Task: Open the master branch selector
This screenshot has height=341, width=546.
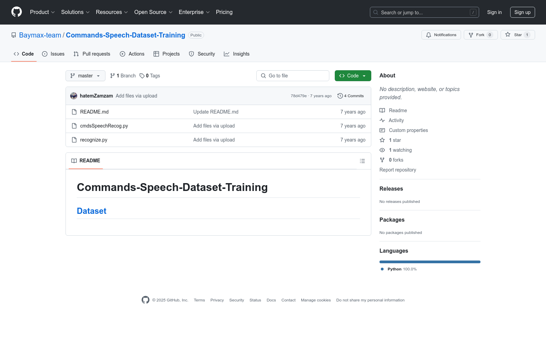Action: click(85, 76)
